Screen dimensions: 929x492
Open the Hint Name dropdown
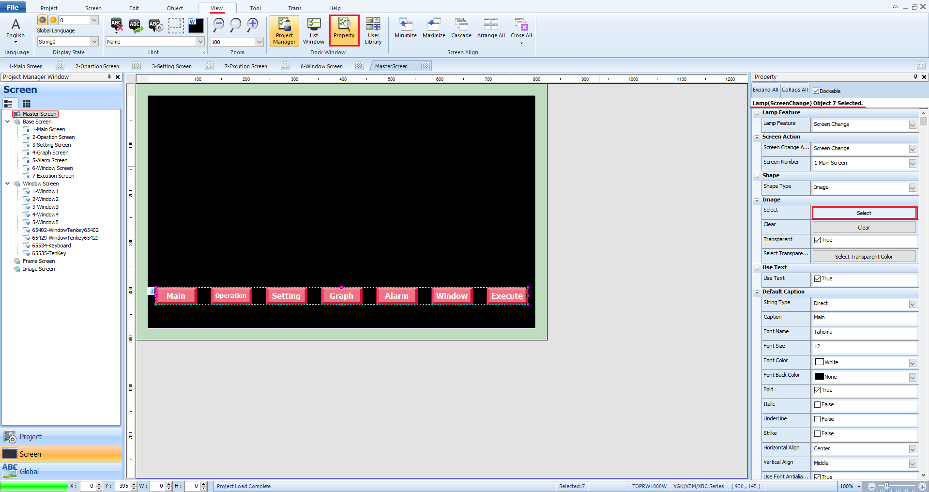(200, 42)
